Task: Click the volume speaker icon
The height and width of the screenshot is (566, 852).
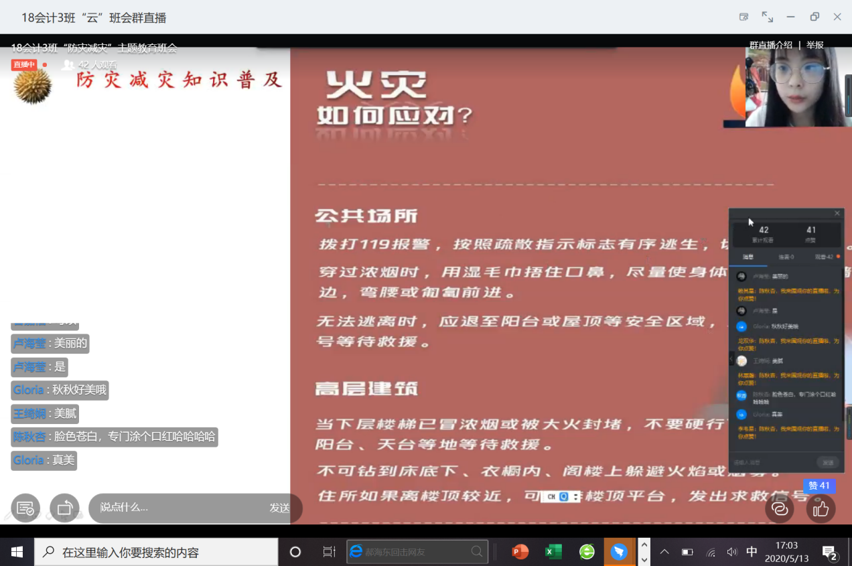Action: [x=731, y=552]
